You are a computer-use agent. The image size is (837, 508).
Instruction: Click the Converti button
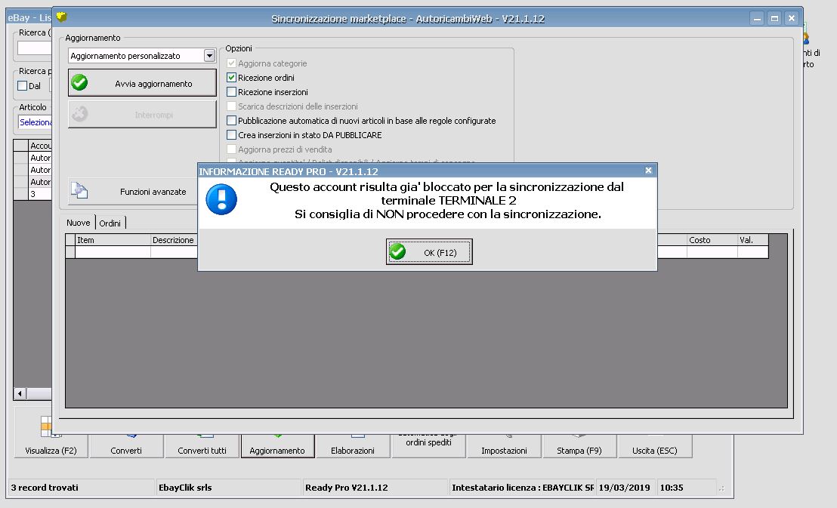click(x=126, y=446)
